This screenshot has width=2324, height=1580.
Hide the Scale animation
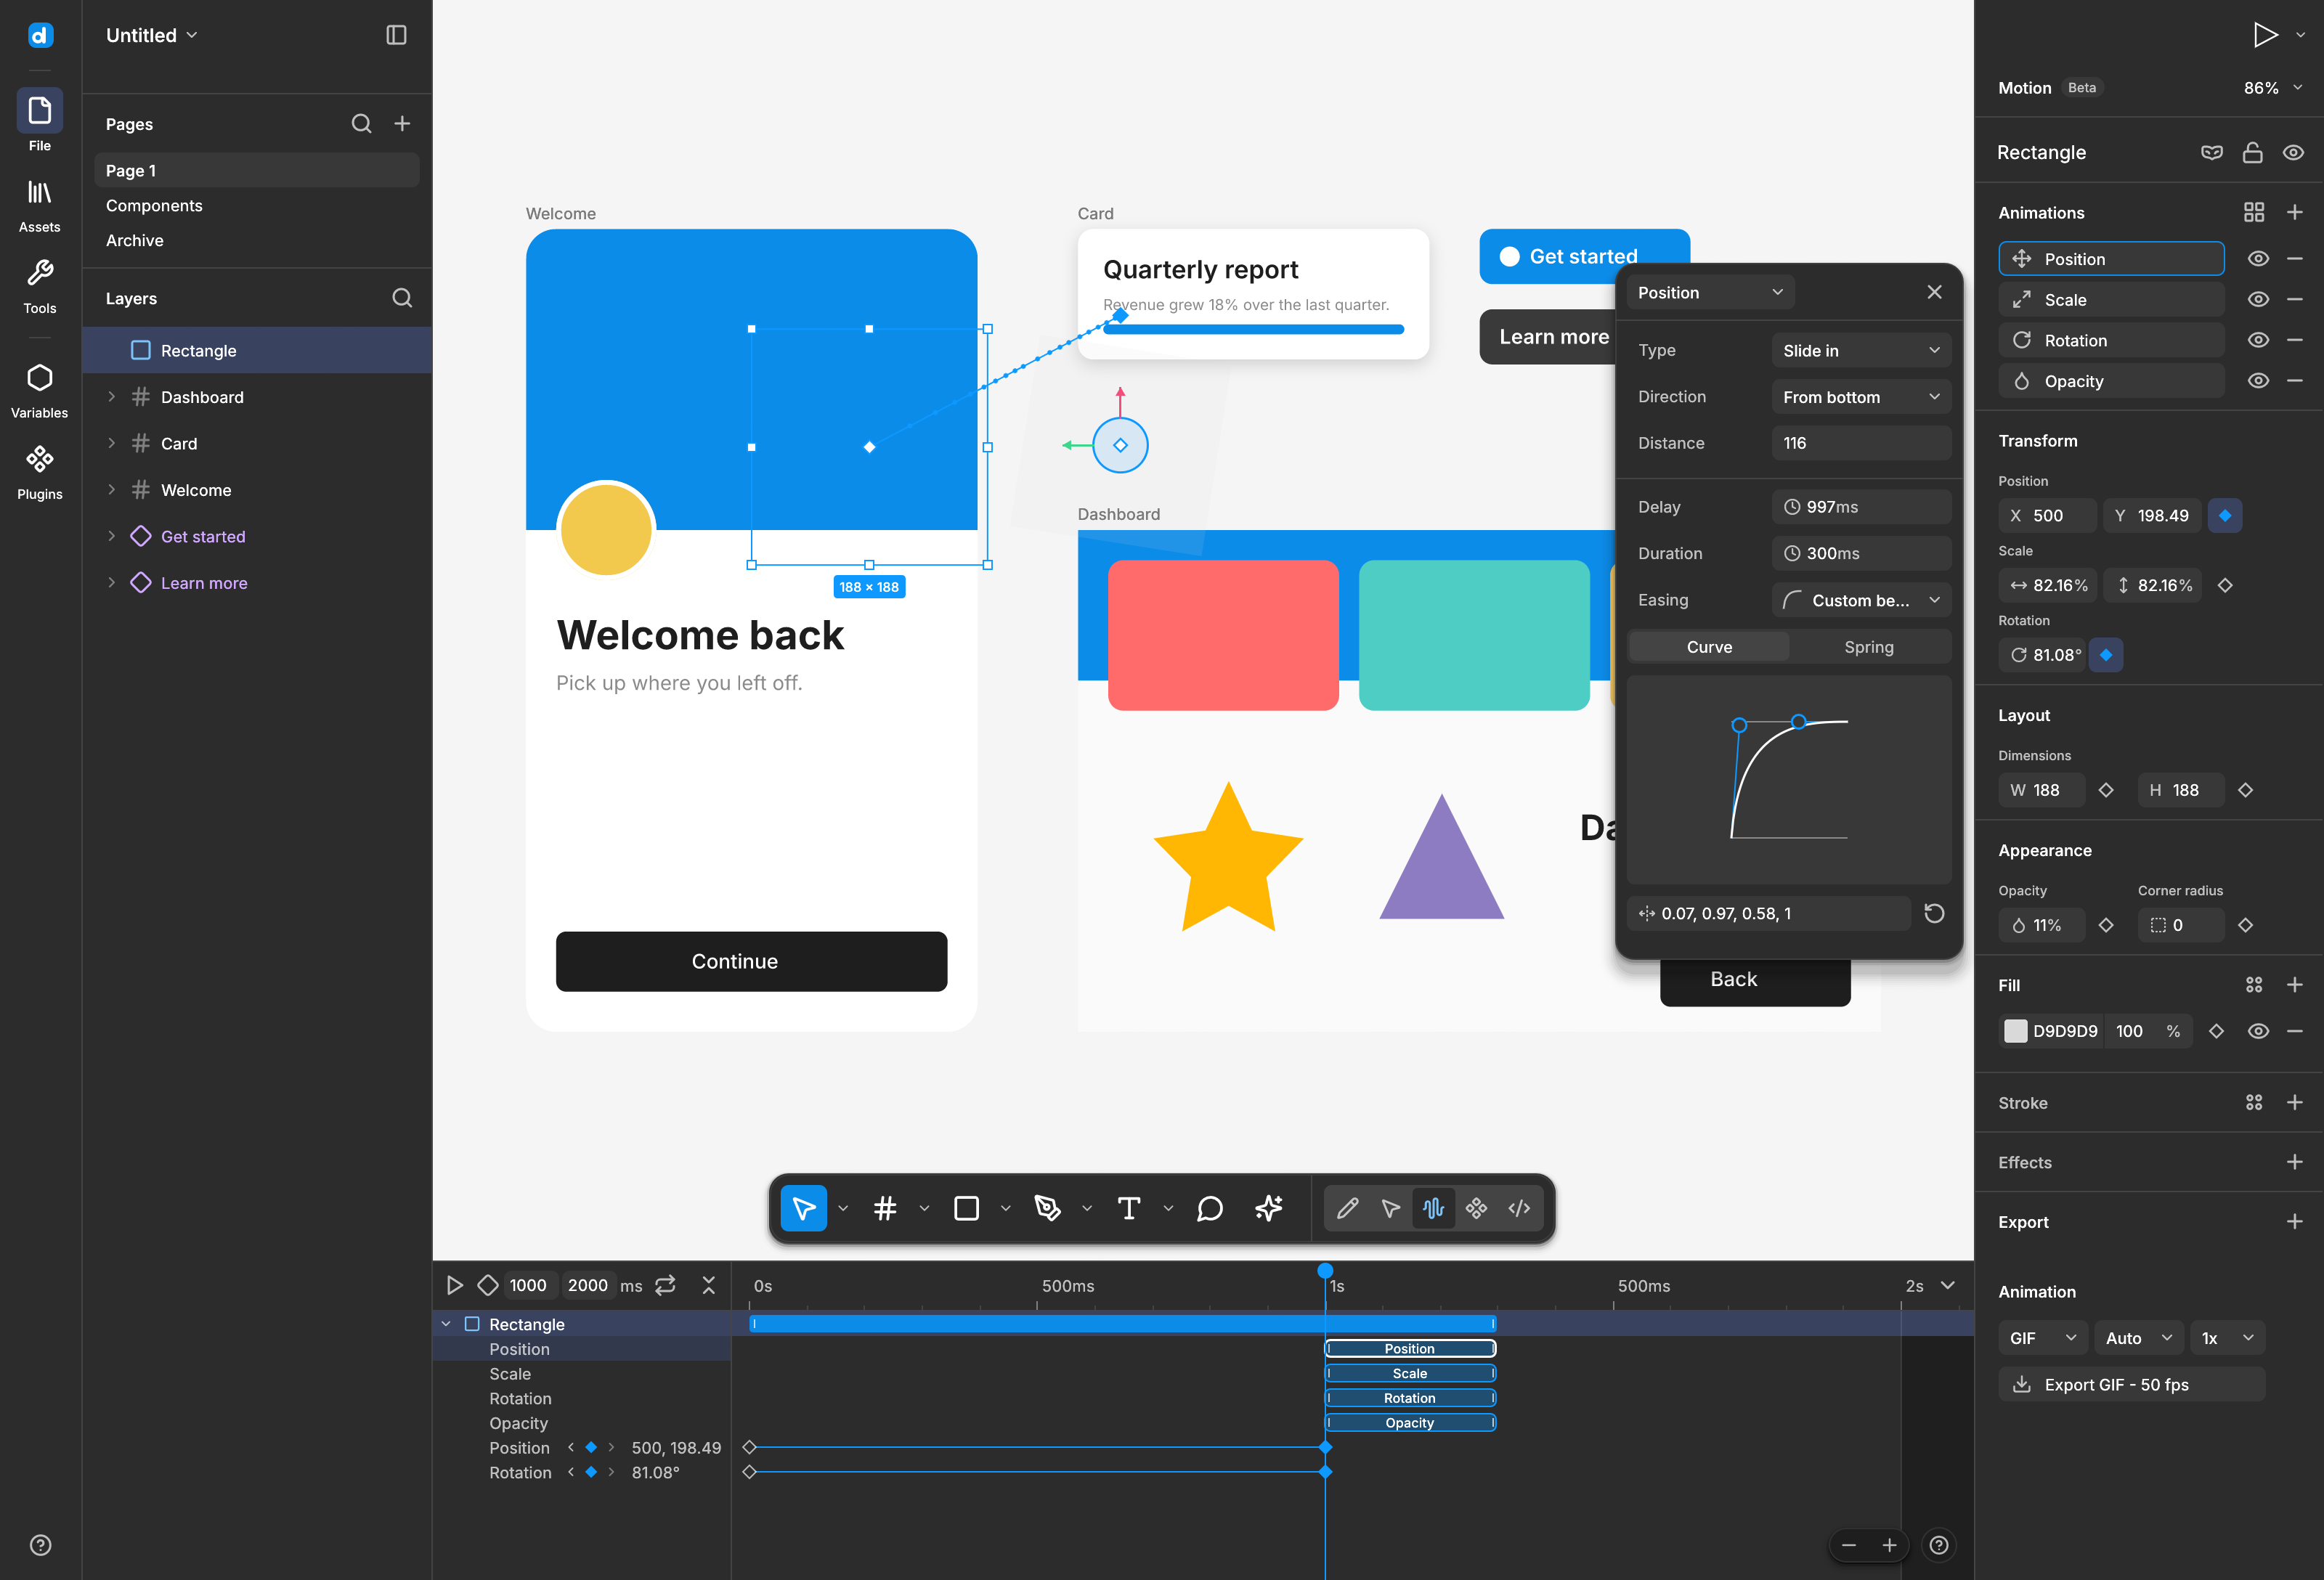pyautogui.click(x=2257, y=300)
